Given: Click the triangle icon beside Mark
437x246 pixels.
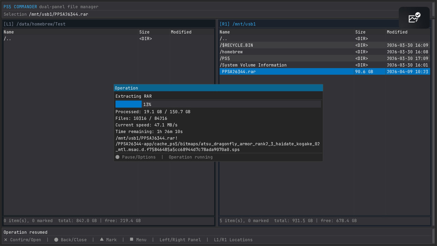Looking at the screenshot, I should [x=102, y=240].
